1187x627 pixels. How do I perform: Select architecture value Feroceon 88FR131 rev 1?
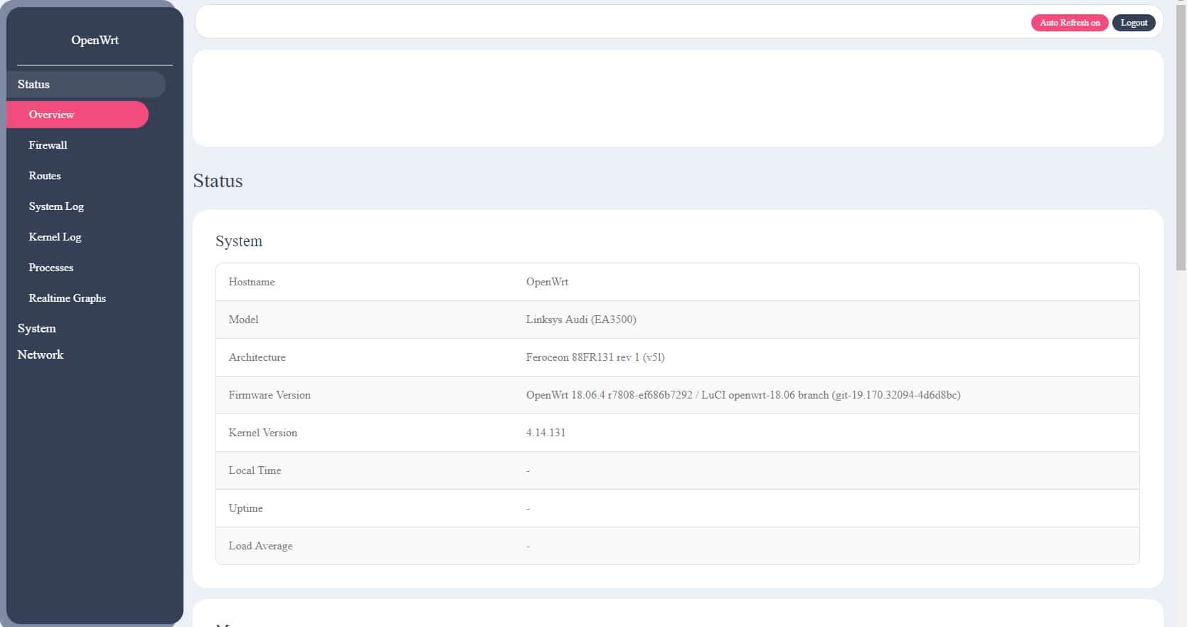[595, 357]
